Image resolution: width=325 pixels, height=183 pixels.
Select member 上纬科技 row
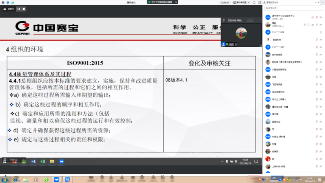[294, 166]
